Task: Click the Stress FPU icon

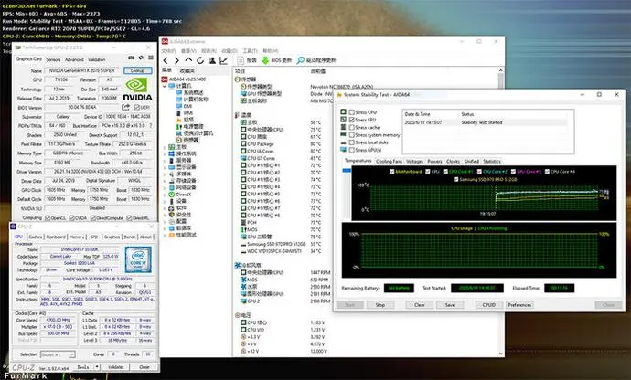Action: tap(343, 120)
